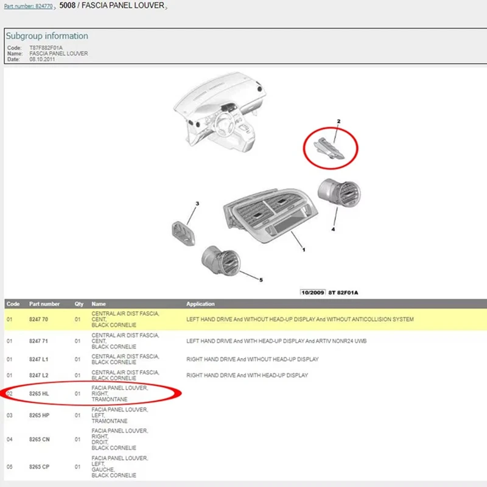Click 'RIGHT HAND DRIVE And WITH HEAD-UP DISPLAY'
The width and height of the screenshot is (487, 487).
tap(247, 375)
